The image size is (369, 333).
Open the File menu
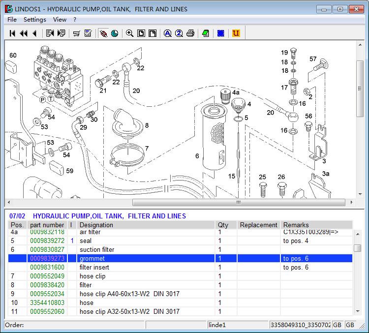[x=12, y=20]
